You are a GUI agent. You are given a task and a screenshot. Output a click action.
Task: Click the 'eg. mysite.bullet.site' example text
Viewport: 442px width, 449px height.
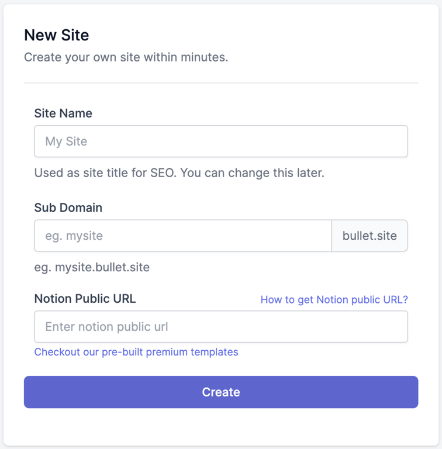92,268
